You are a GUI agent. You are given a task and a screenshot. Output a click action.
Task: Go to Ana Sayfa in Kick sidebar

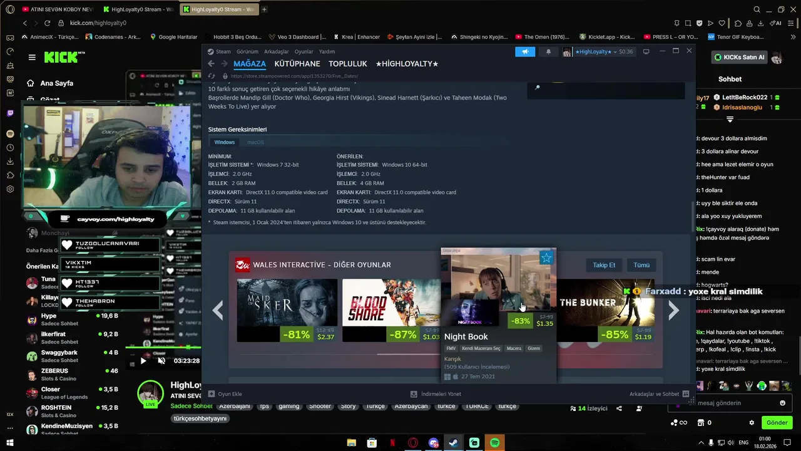click(x=50, y=83)
